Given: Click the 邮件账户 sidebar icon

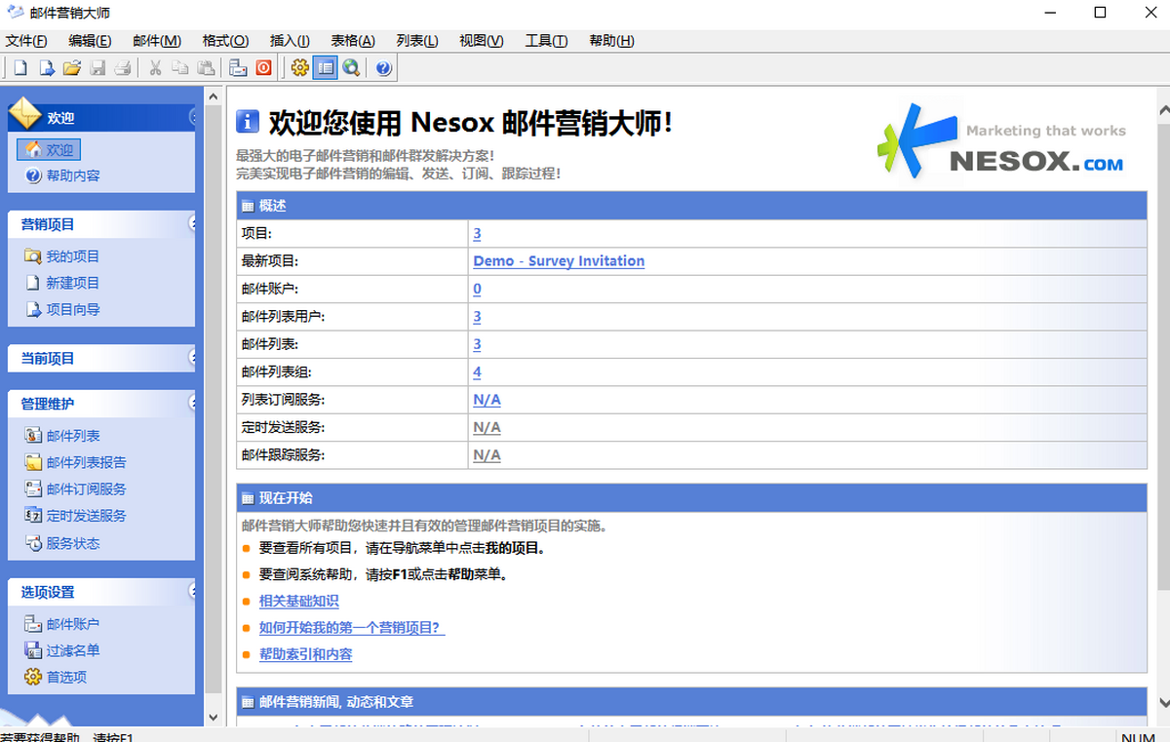Looking at the screenshot, I should 33,624.
